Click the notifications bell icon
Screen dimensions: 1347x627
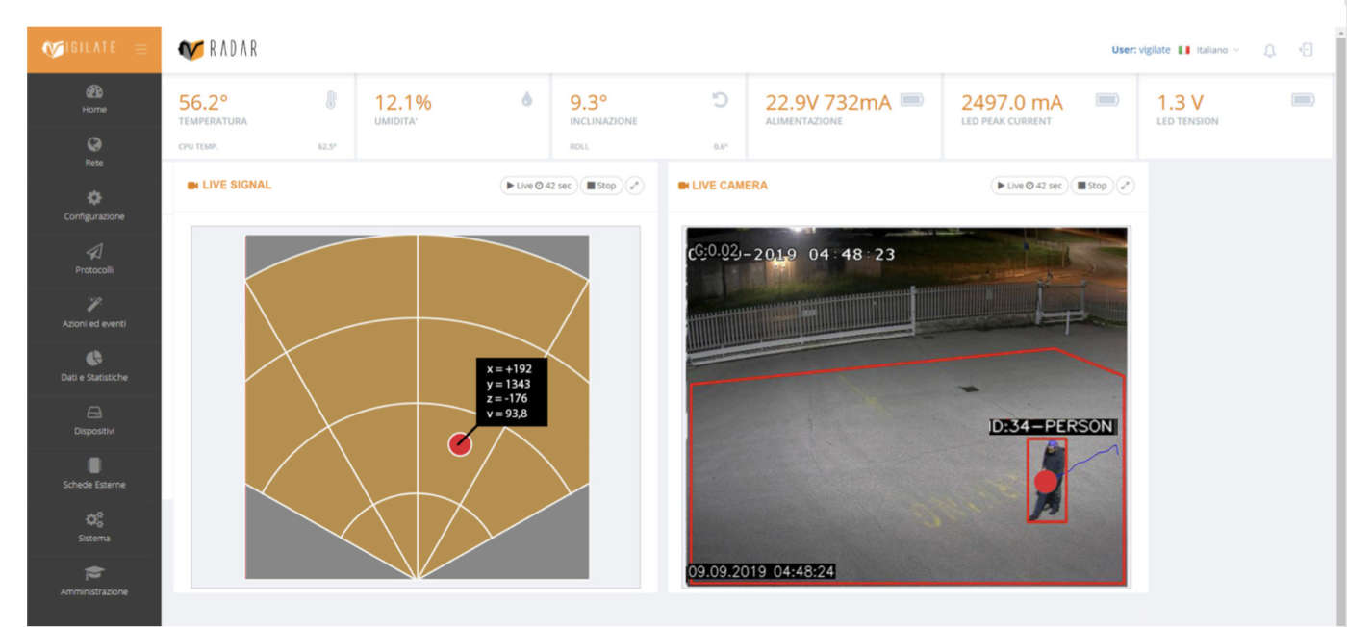click(1269, 50)
